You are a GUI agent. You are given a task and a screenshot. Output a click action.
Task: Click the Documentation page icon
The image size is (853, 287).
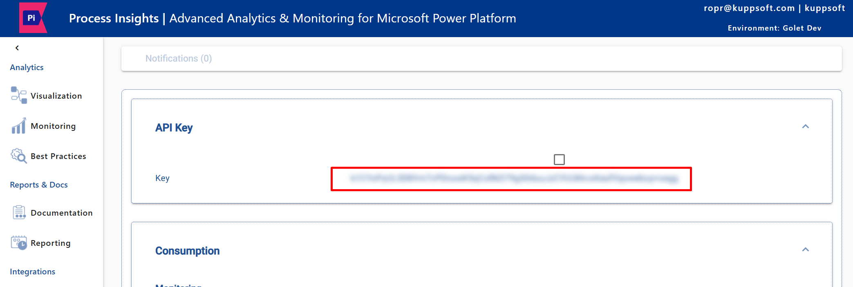pyautogui.click(x=19, y=212)
